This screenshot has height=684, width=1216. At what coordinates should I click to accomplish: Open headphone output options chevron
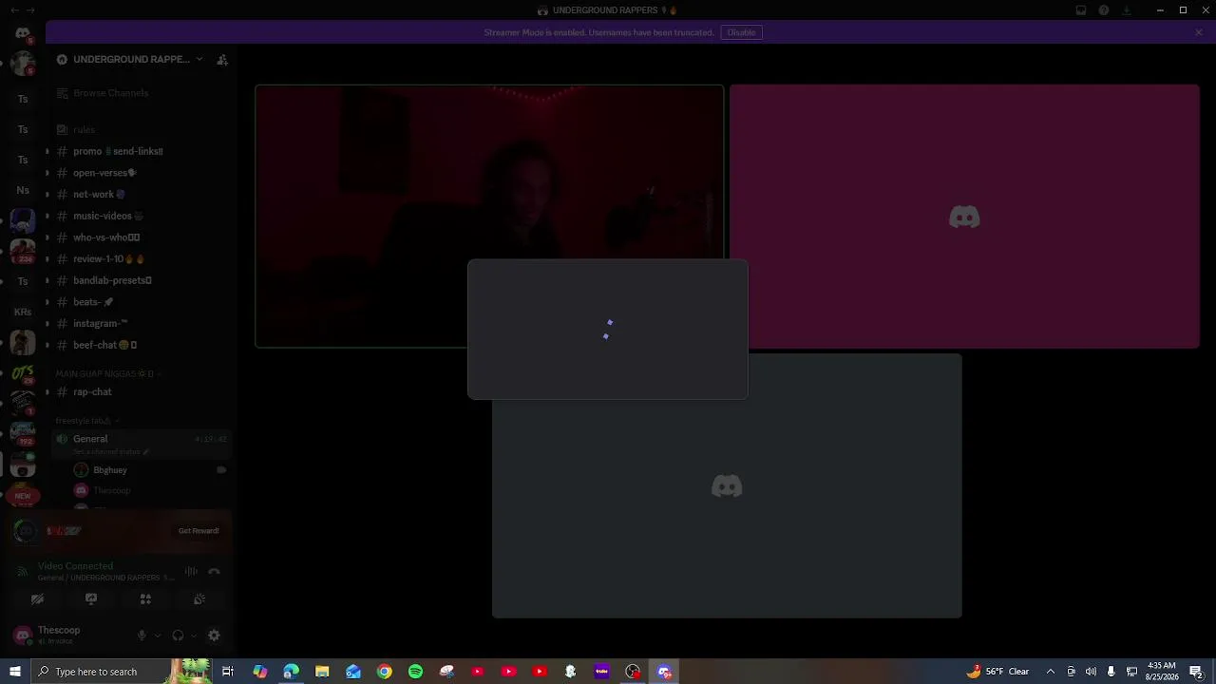click(x=193, y=636)
